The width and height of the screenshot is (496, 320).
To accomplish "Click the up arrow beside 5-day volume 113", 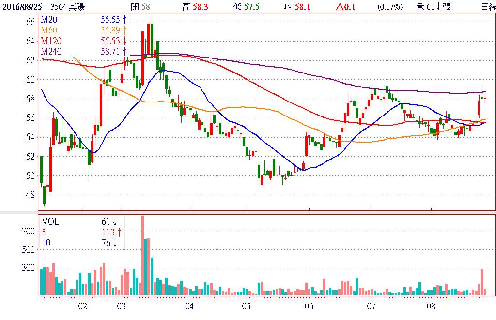I will pos(119,233).
